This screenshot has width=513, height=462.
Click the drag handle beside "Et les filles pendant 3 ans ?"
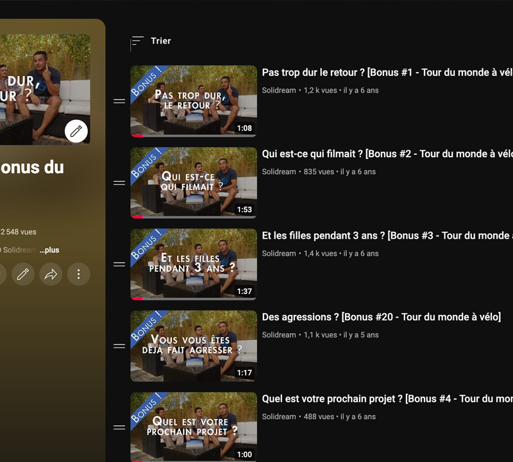click(119, 264)
